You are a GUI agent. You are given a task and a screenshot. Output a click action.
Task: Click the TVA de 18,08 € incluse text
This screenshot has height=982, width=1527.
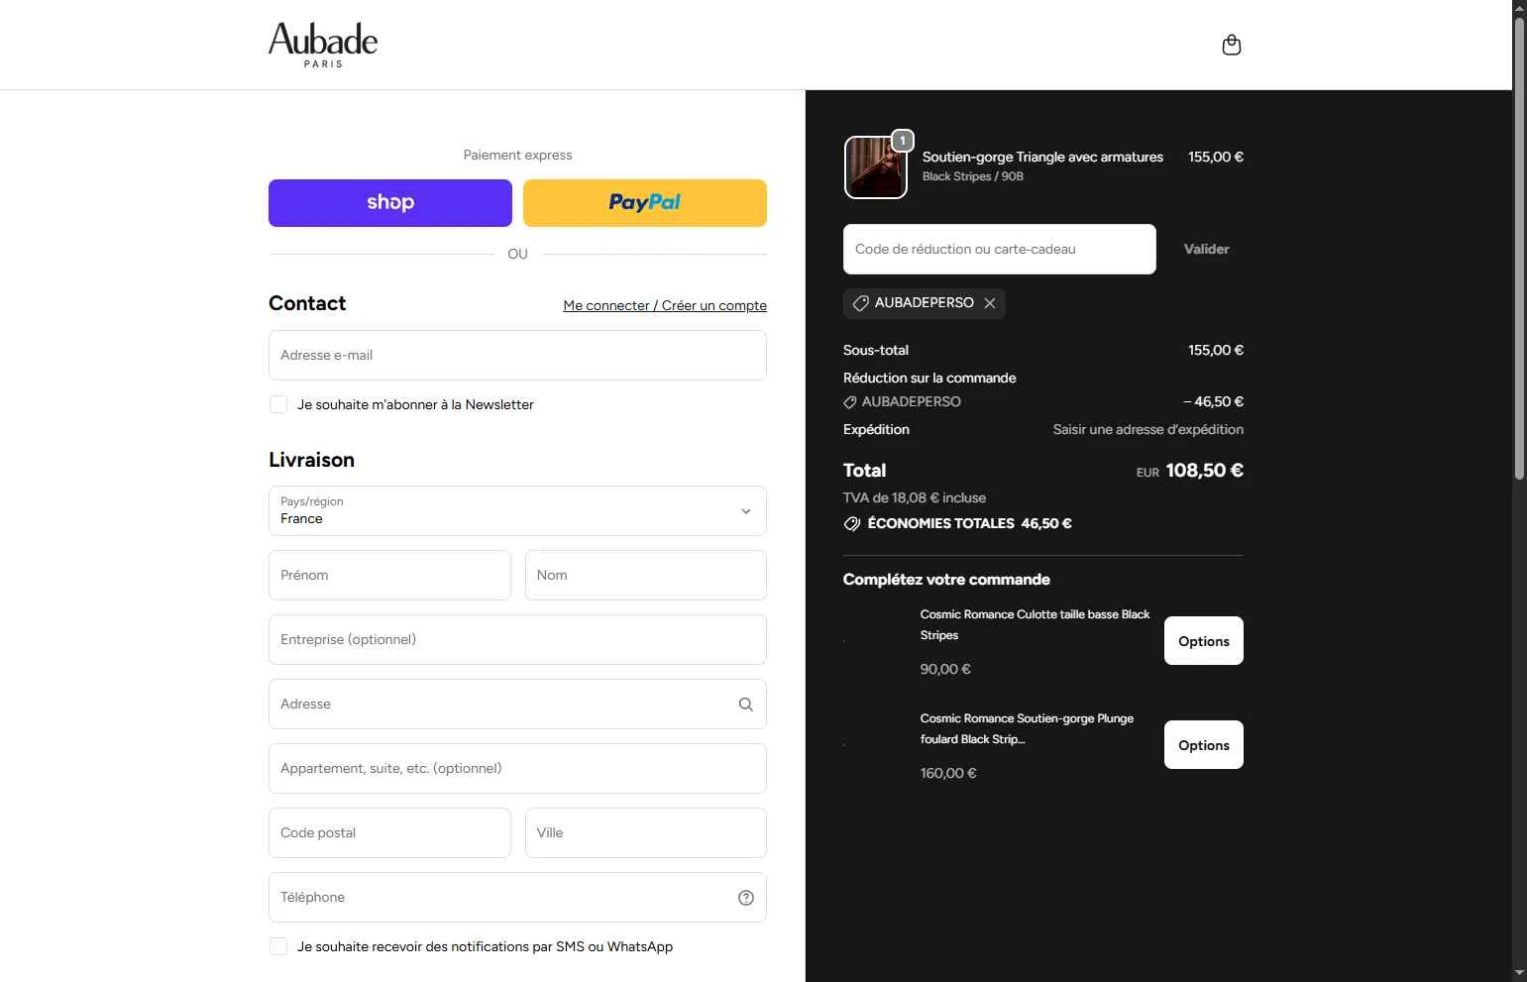tap(915, 497)
